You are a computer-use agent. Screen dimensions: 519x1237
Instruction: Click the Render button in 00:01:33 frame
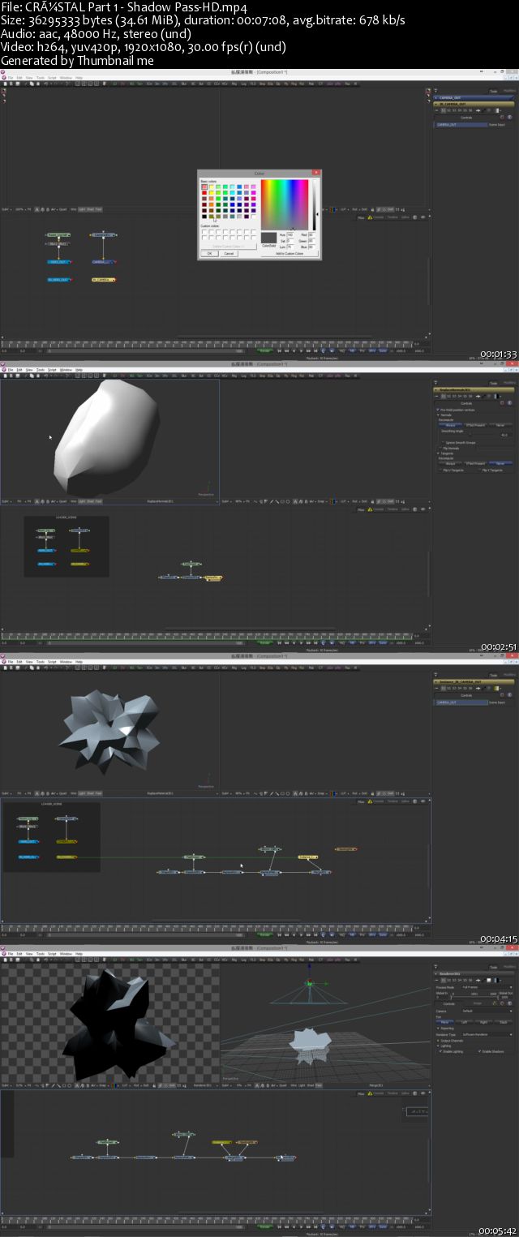264,351
